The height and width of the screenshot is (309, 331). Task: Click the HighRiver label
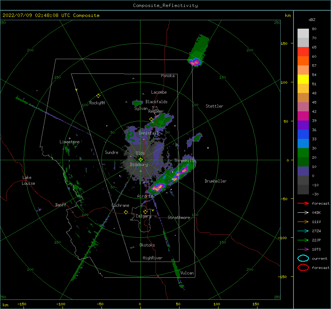coord(153,258)
